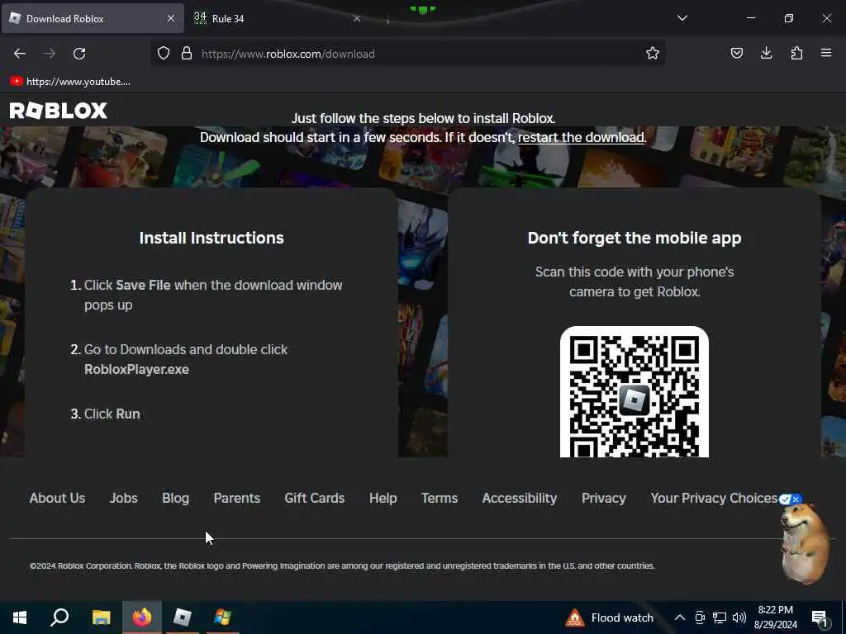Open the extensions puzzle icon
Viewport: 846px width, 634px height.
click(796, 54)
